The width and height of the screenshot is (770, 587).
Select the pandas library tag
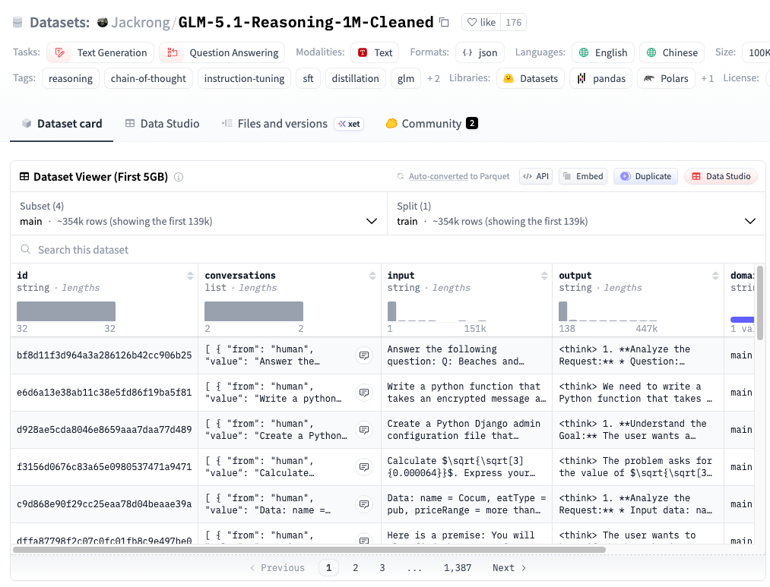tap(600, 78)
